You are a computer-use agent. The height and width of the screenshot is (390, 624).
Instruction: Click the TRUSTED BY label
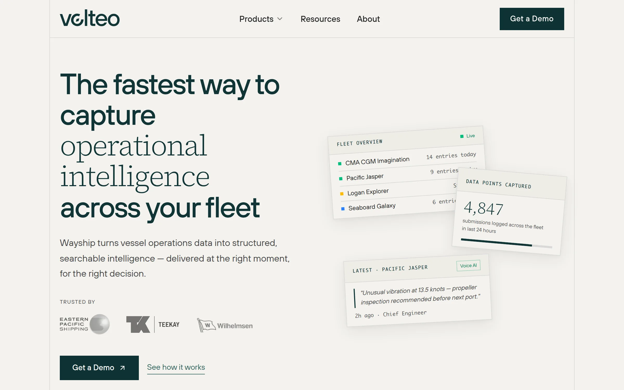pos(77,302)
